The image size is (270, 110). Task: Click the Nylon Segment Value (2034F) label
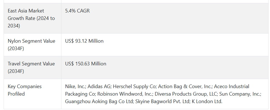pos(31,45)
